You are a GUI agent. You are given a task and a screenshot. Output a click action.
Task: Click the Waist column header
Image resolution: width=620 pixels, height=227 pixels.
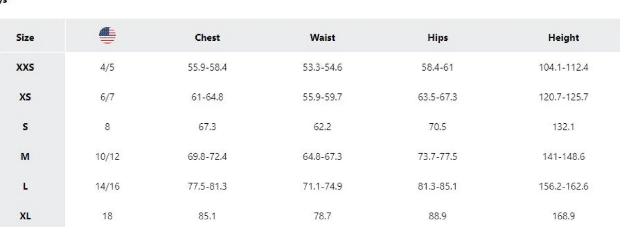pos(322,38)
